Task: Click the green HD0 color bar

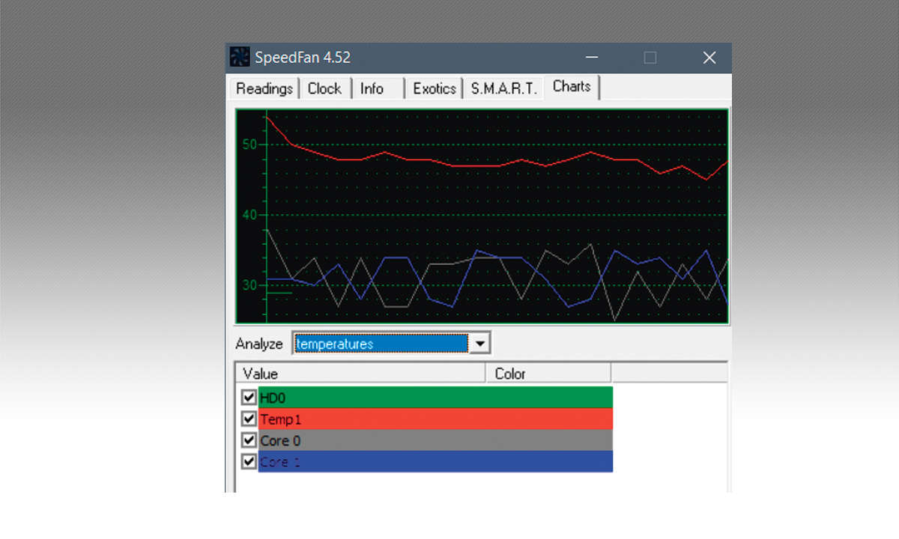Action: click(435, 397)
